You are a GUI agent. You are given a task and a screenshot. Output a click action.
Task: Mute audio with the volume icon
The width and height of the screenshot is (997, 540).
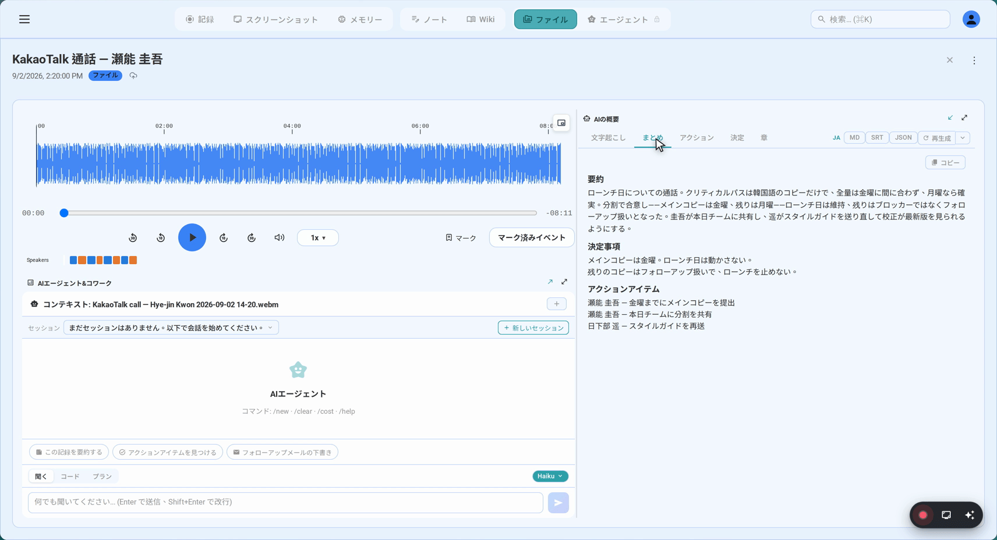point(280,237)
